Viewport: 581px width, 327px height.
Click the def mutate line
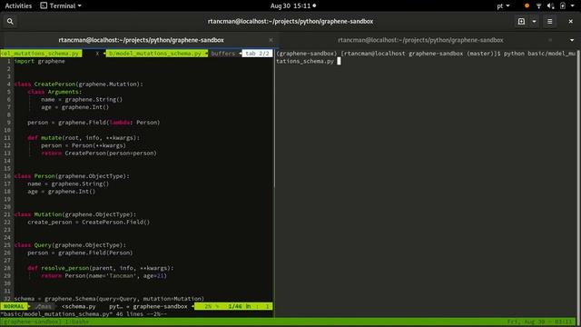coord(84,138)
